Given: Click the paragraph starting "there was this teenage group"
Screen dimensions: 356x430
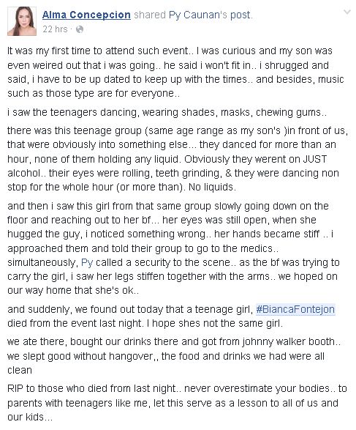Looking at the screenshot, I should (178, 159).
